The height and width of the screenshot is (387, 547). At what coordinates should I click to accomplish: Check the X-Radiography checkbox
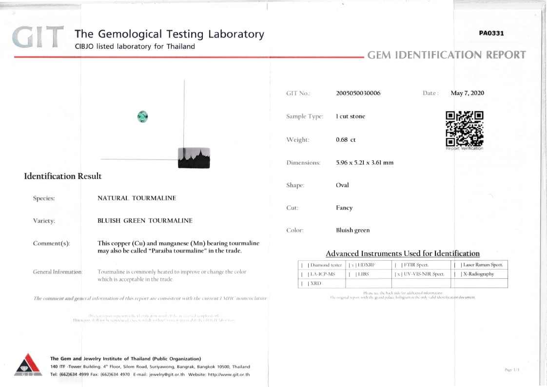(x=457, y=274)
